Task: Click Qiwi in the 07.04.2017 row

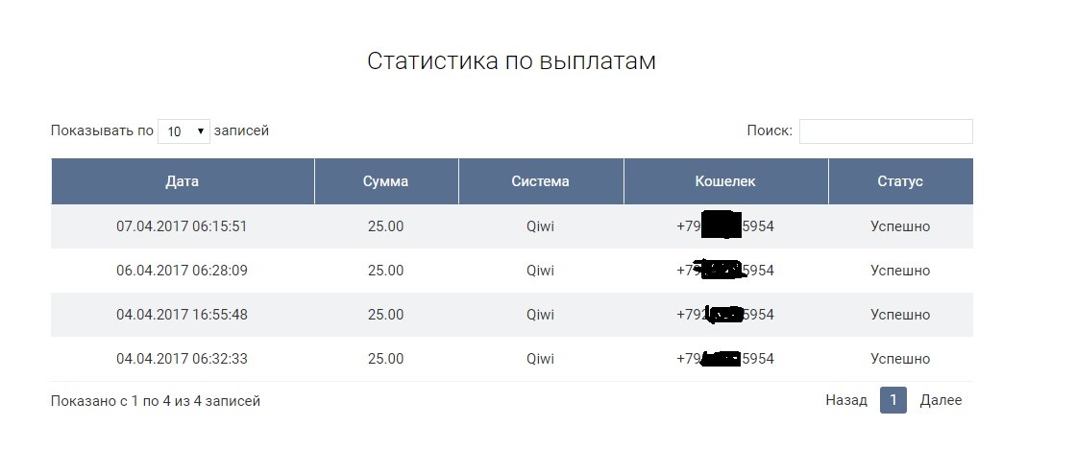Action: click(x=540, y=226)
